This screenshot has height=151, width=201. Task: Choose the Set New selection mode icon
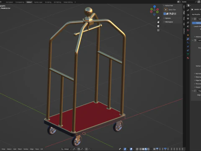[x=165, y=14]
